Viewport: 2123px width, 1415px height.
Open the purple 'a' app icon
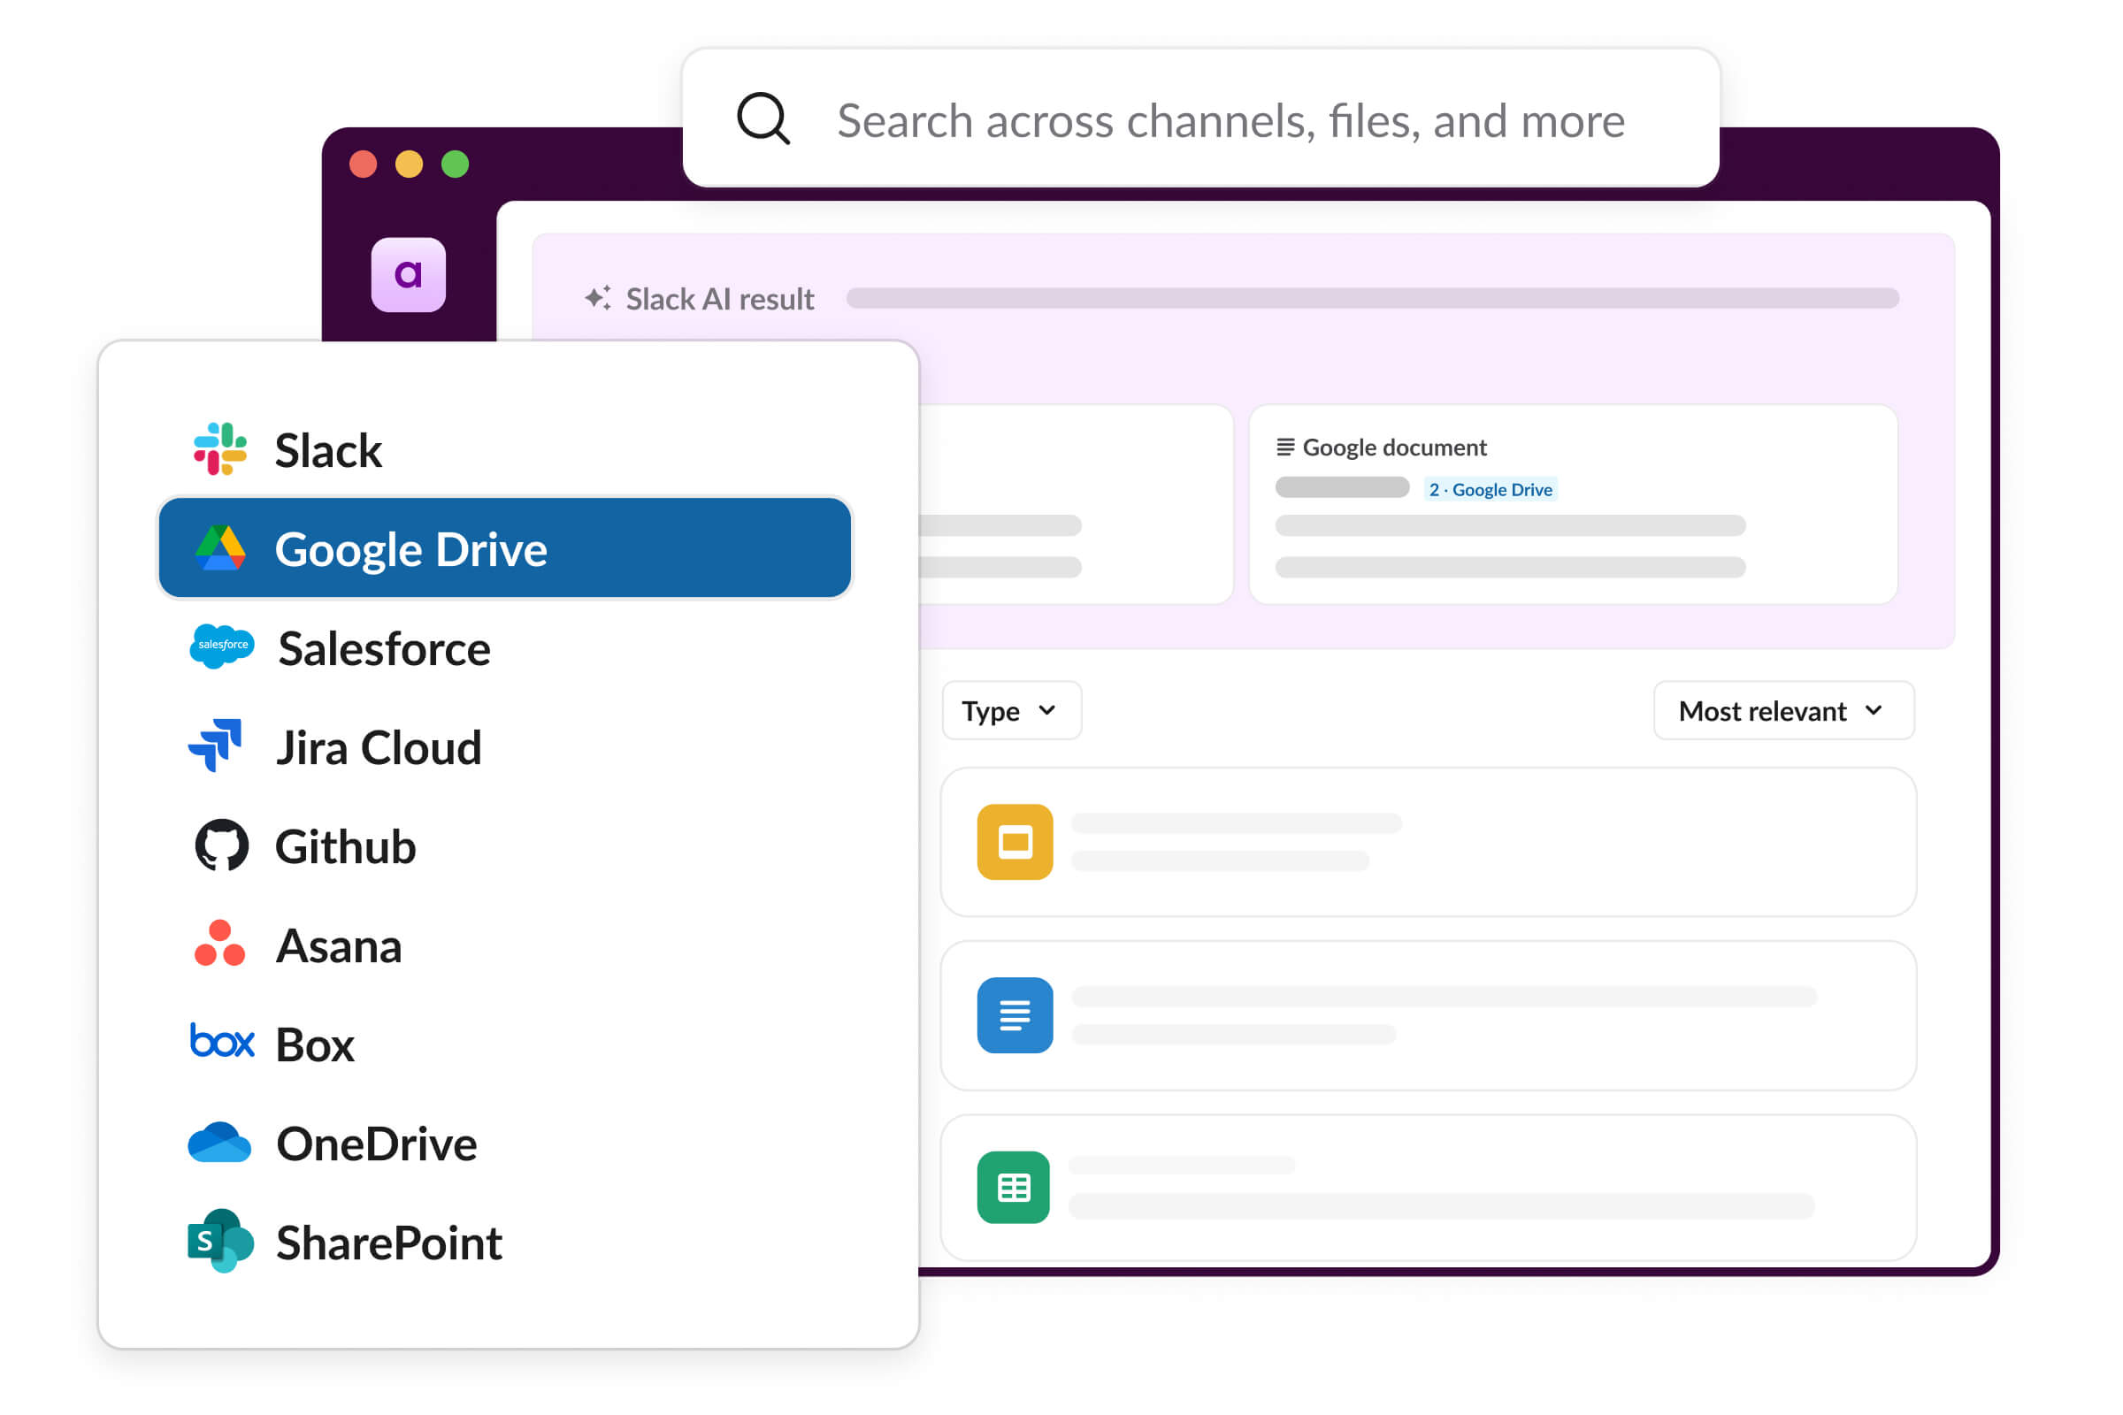click(409, 277)
